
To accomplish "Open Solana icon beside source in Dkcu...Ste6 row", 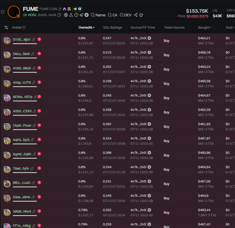I will (x=149, y=52).
